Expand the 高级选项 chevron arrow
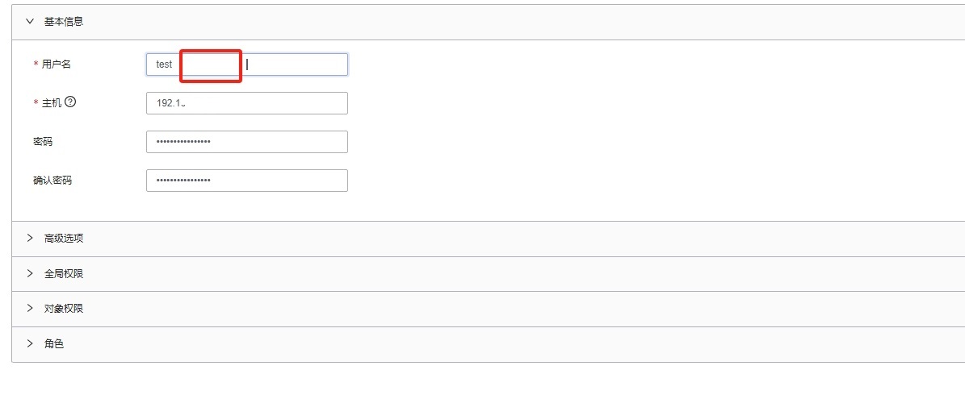 click(30, 239)
